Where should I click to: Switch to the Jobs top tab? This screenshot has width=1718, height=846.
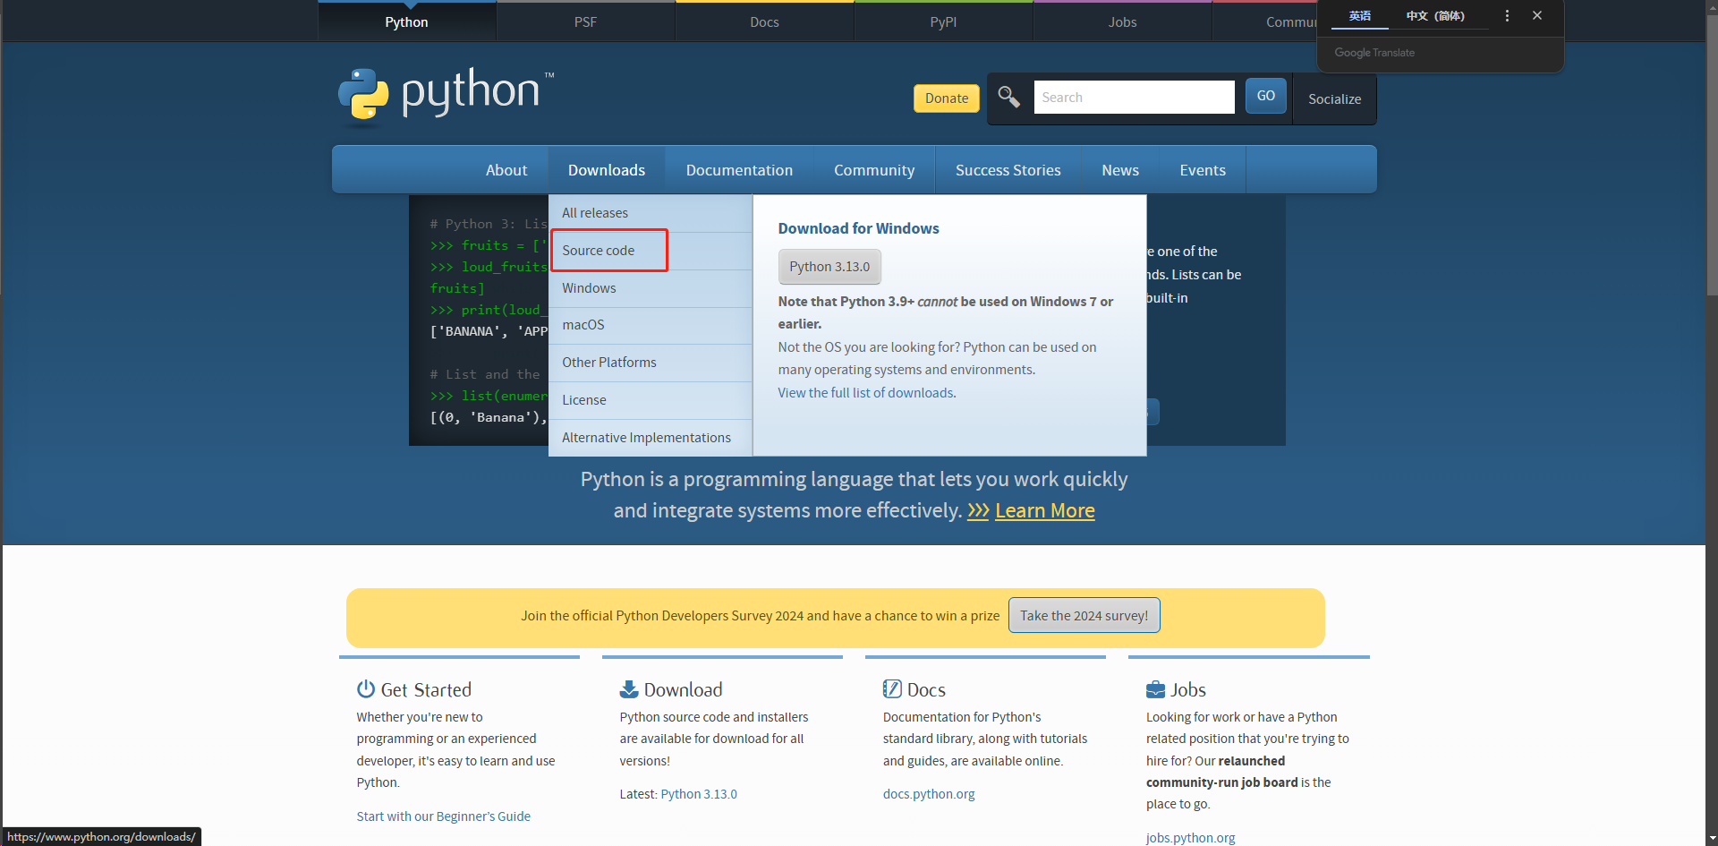pos(1122,21)
